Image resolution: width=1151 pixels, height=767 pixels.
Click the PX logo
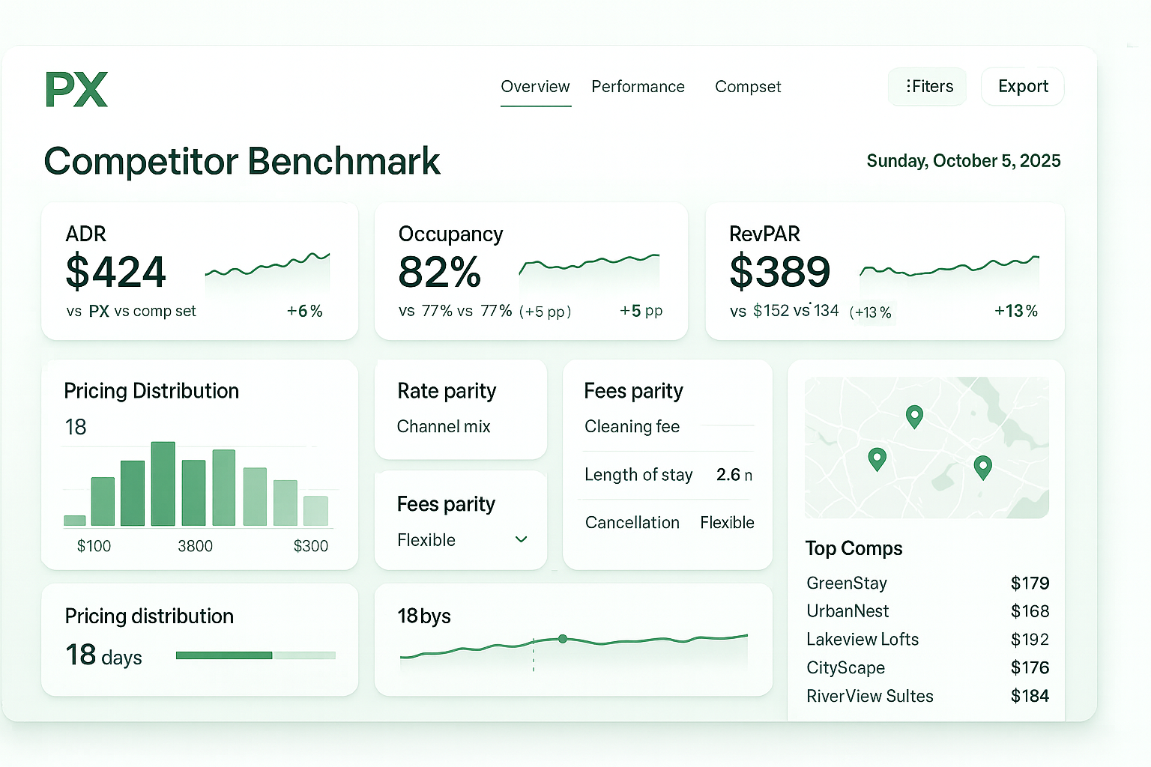point(76,90)
